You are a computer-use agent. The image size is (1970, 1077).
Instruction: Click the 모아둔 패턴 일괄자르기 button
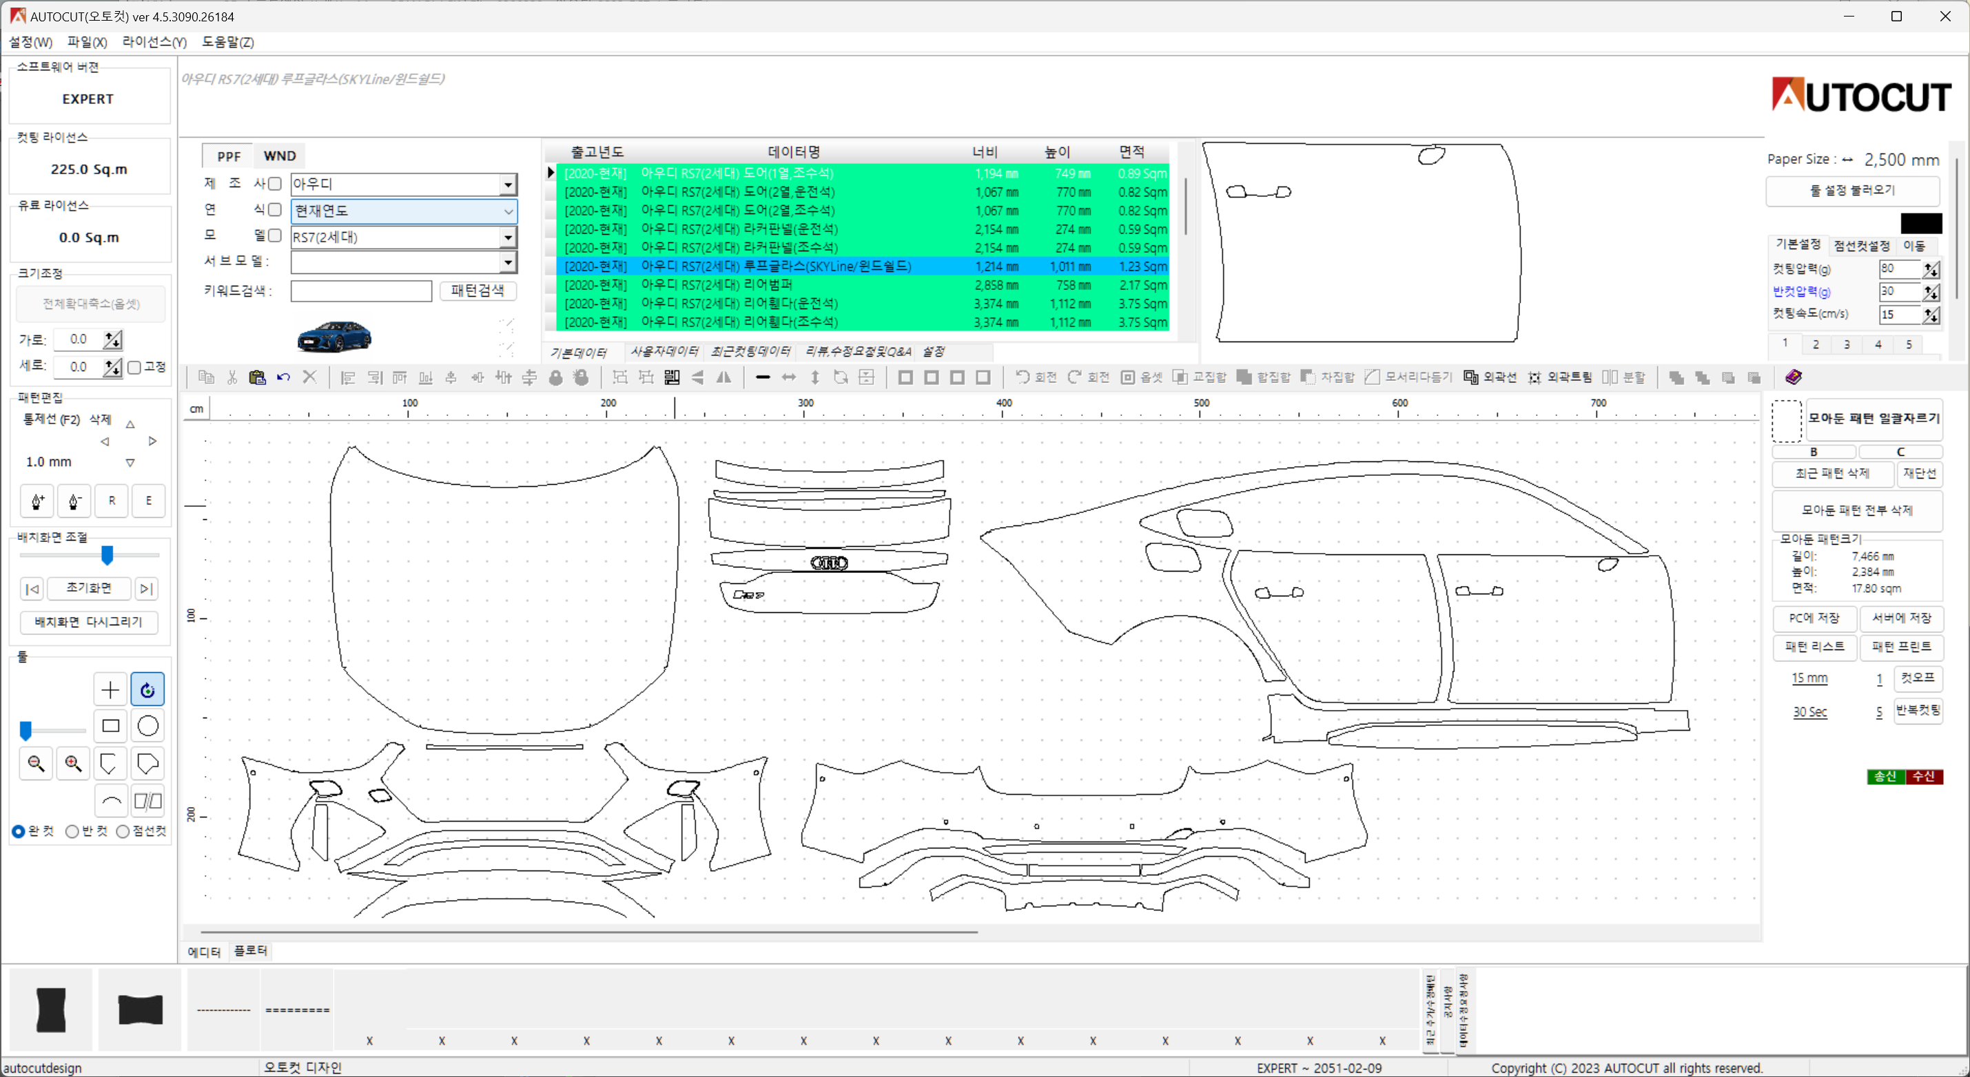click(x=1874, y=418)
